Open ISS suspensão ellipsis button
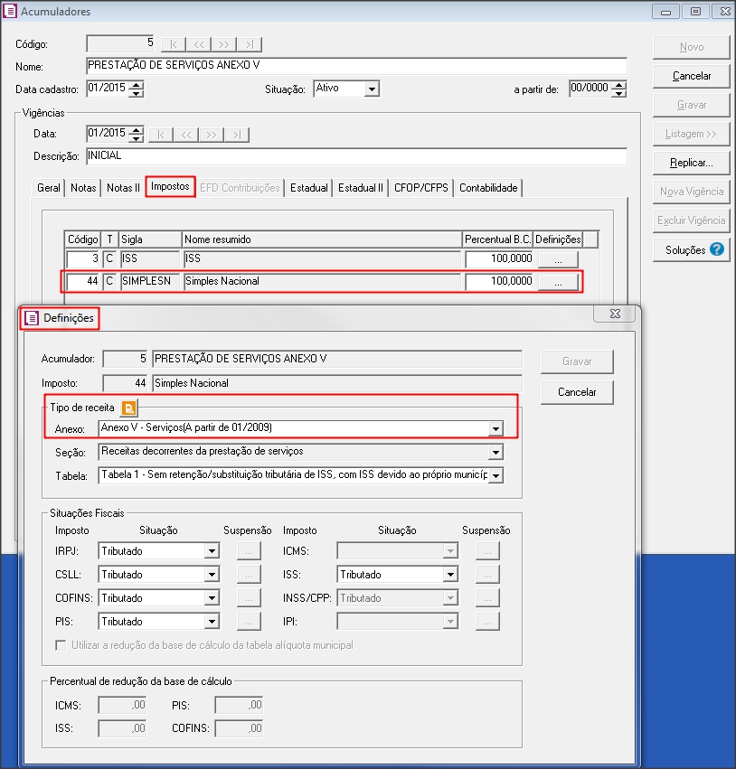The height and width of the screenshot is (769, 736). click(x=487, y=575)
